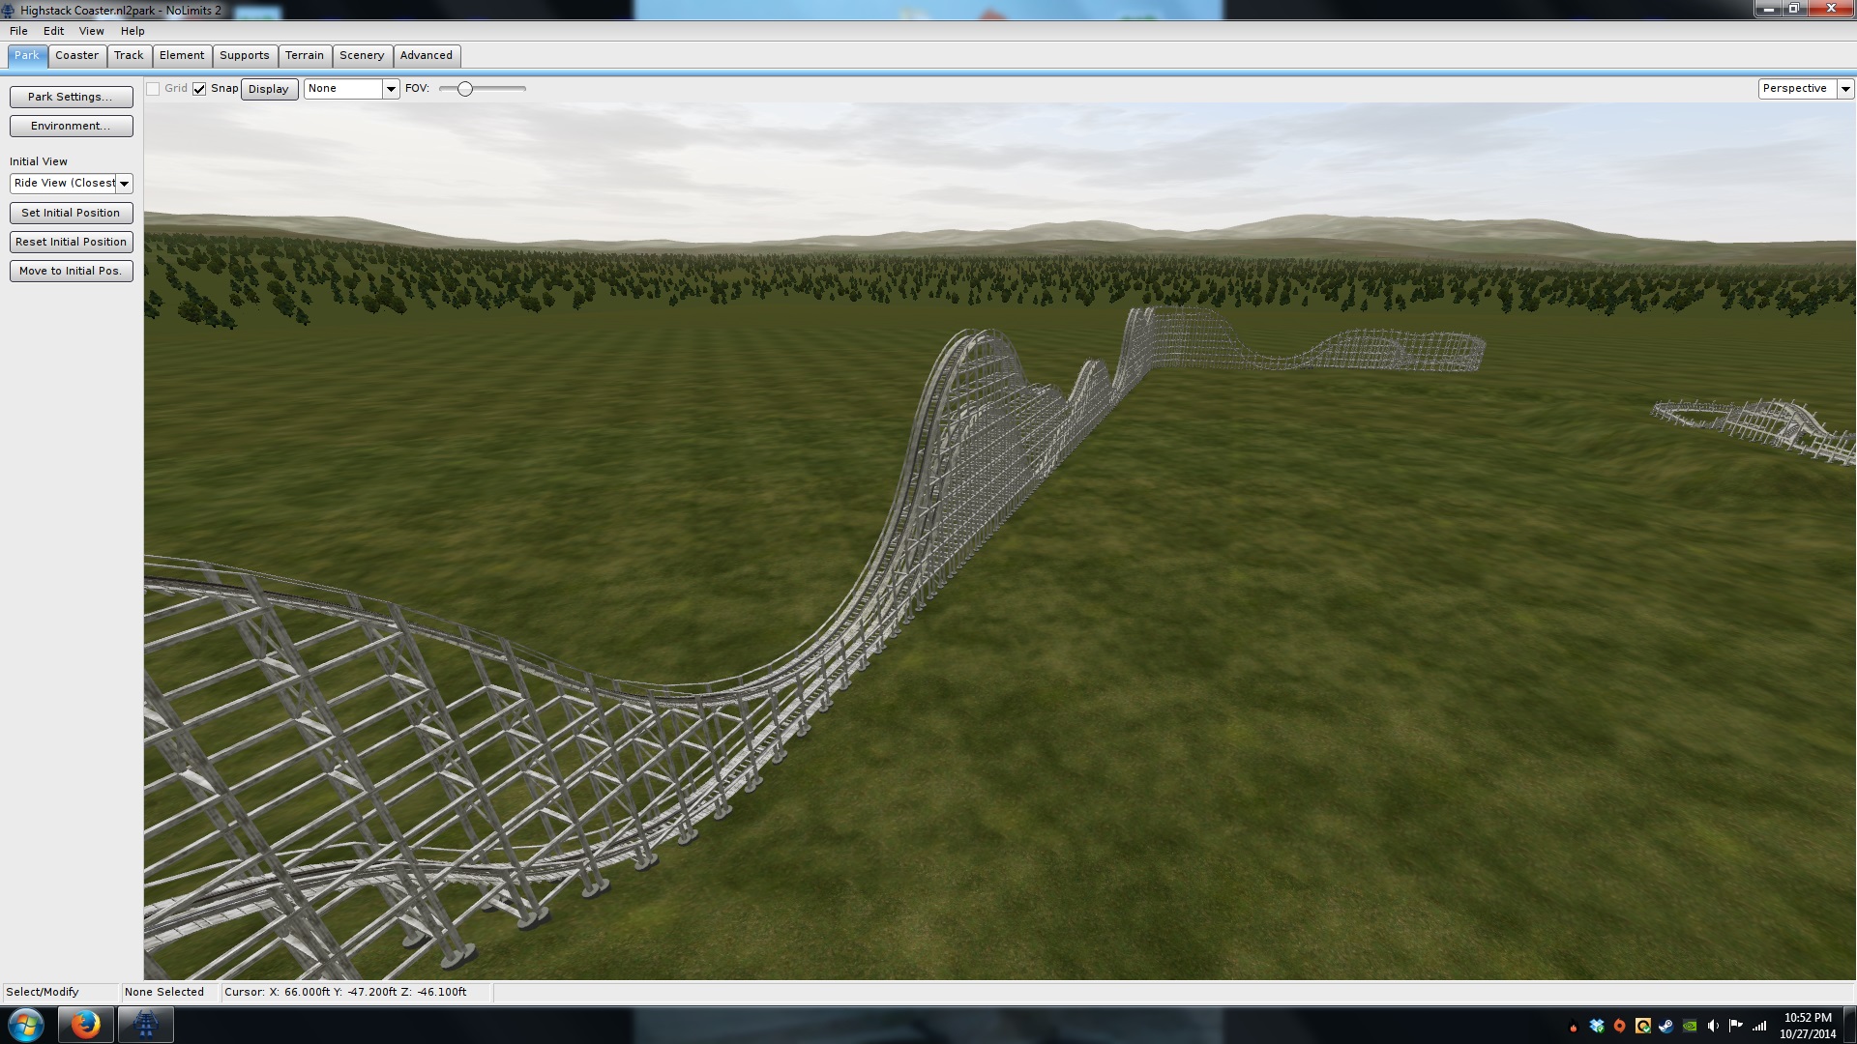Expand the None dropdown in toolbar
Image resolution: width=1857 pixels, height=1044 pixels.
pos(391,89)
